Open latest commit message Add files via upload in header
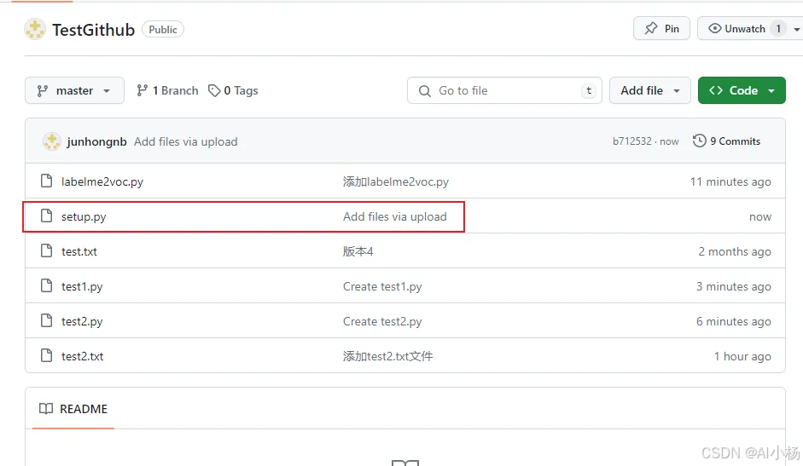 tap(186, 141)
